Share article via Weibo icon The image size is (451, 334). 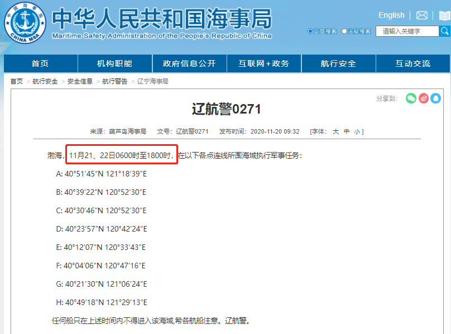pos(424,99)
